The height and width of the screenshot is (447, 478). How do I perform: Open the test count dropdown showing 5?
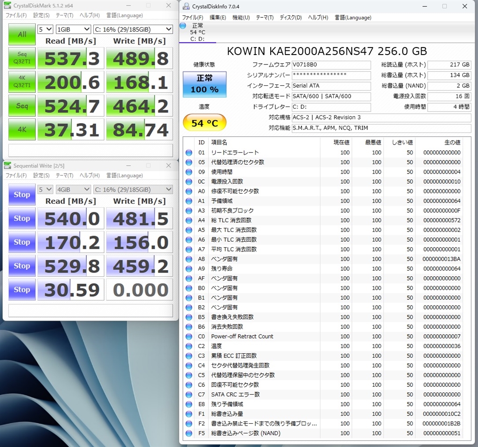tap(45, 29)
